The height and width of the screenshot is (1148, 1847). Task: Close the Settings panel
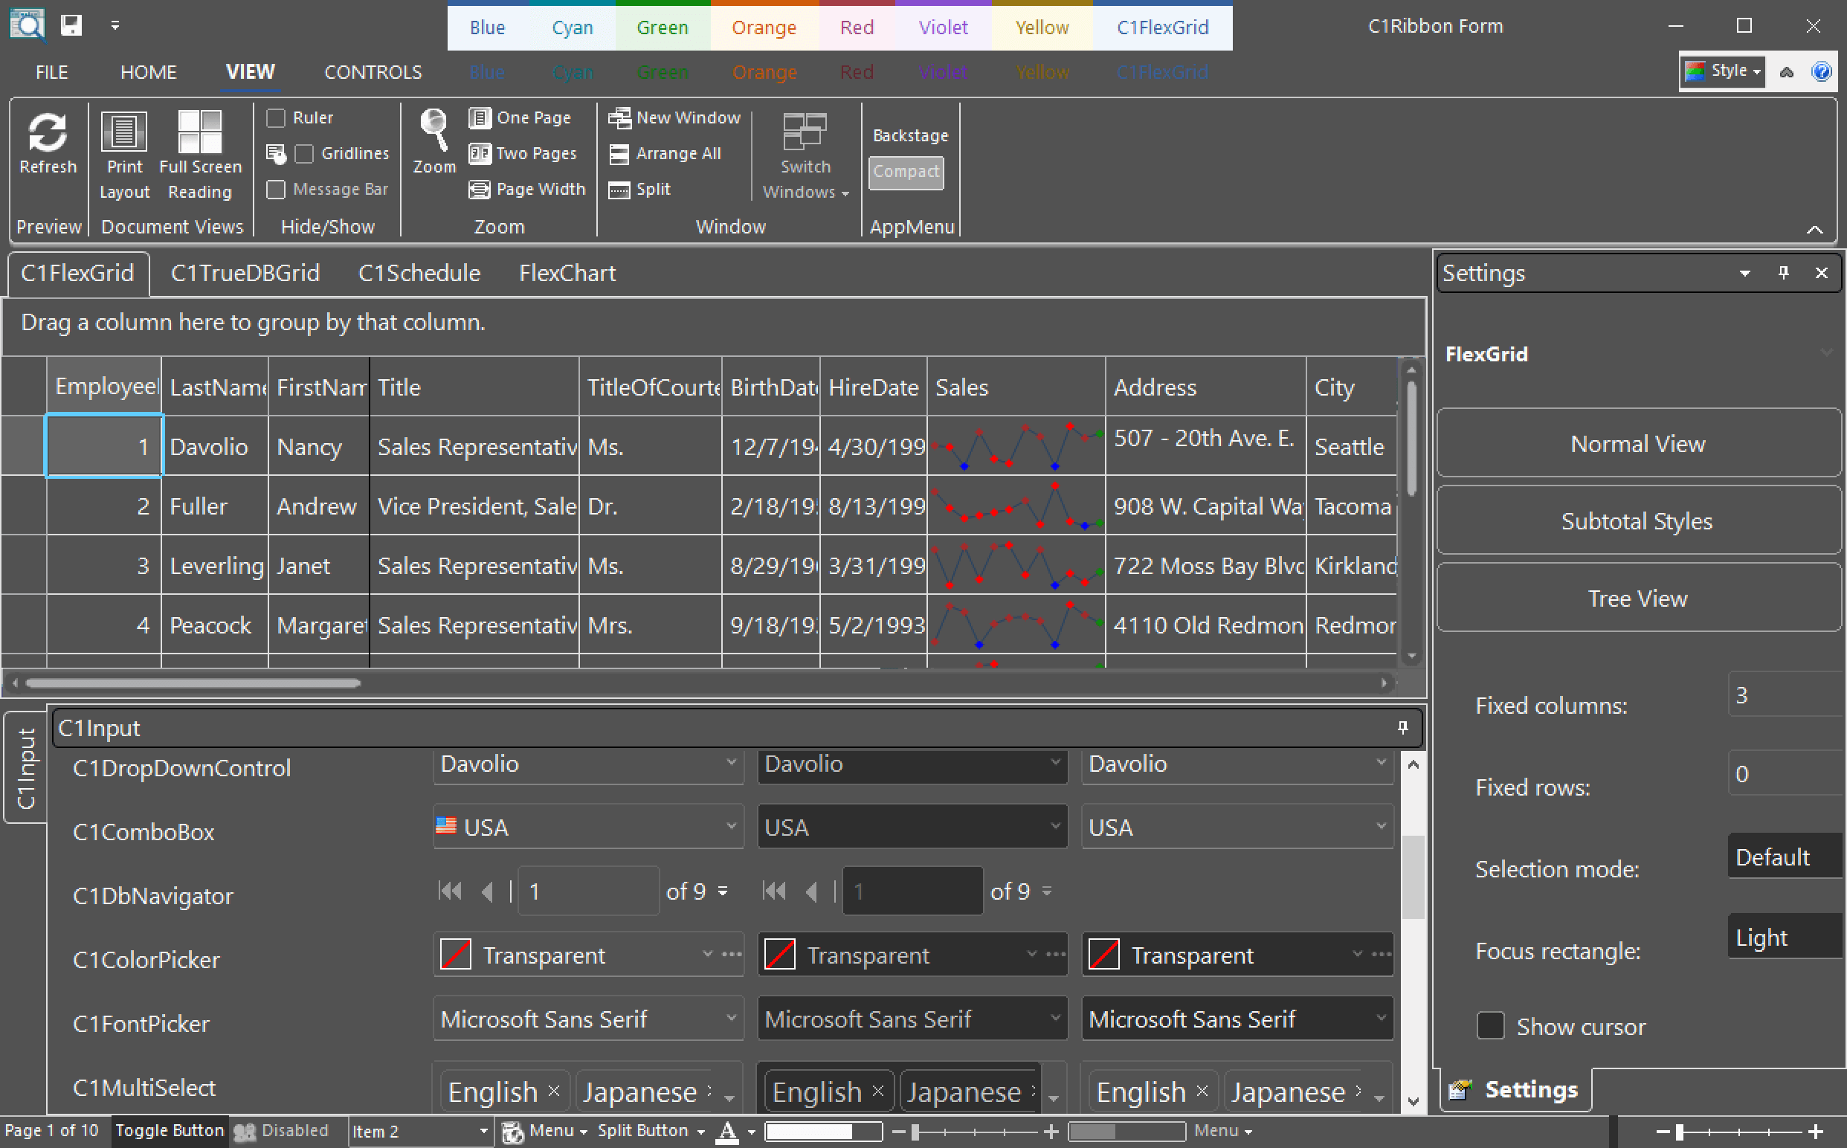1821,273
